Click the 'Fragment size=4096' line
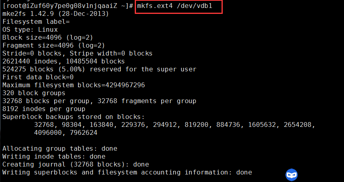 pos(54,46)
